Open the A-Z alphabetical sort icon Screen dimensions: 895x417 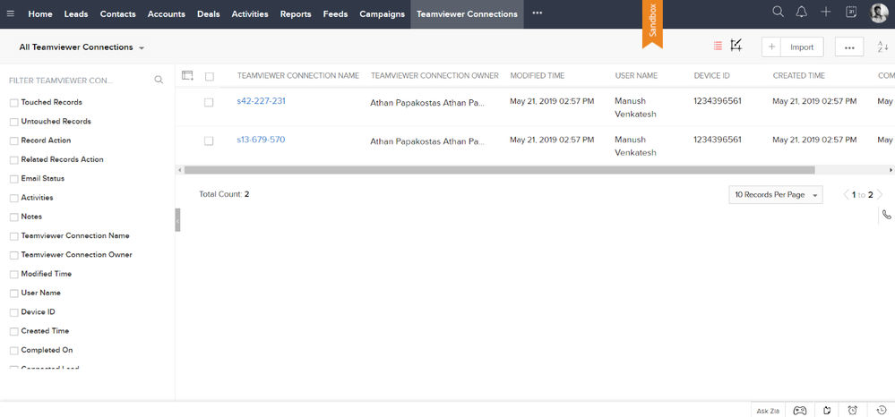click(882, 47)
